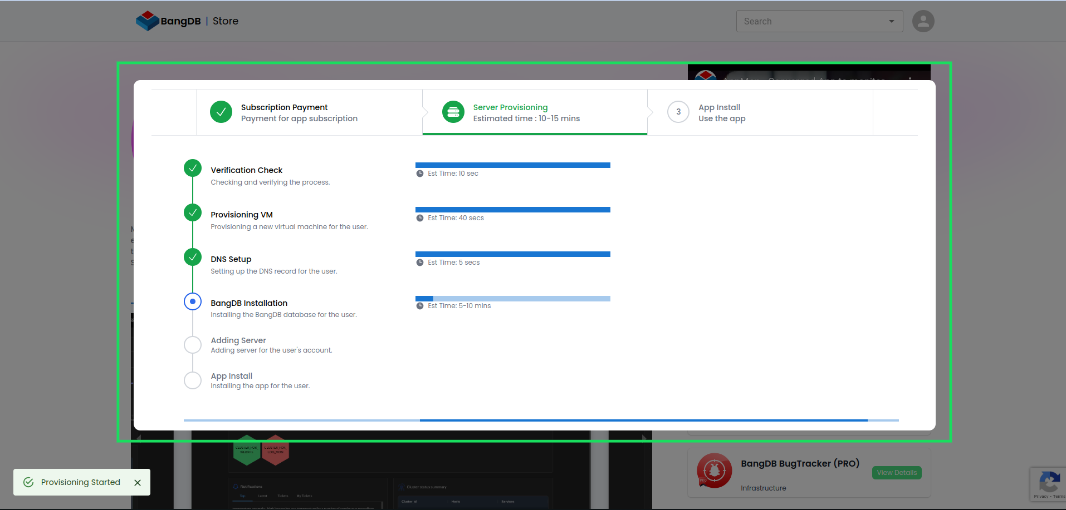Image resolution: width=1066 pixels, height=510 pixels.
Task: Expand the Search dropdown arrow
Action: [891, 21]
